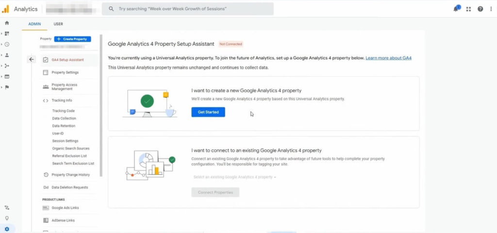Click the Conversions flag icon in sidebar

7,87
